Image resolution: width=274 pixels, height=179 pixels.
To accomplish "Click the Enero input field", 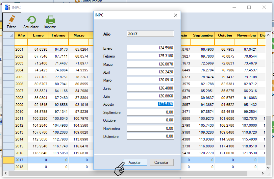I will coord(150,48).
